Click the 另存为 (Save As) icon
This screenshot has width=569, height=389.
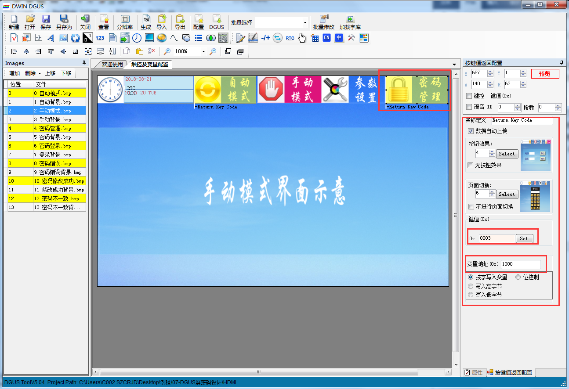pyautogui.click(x=64, y=22)
